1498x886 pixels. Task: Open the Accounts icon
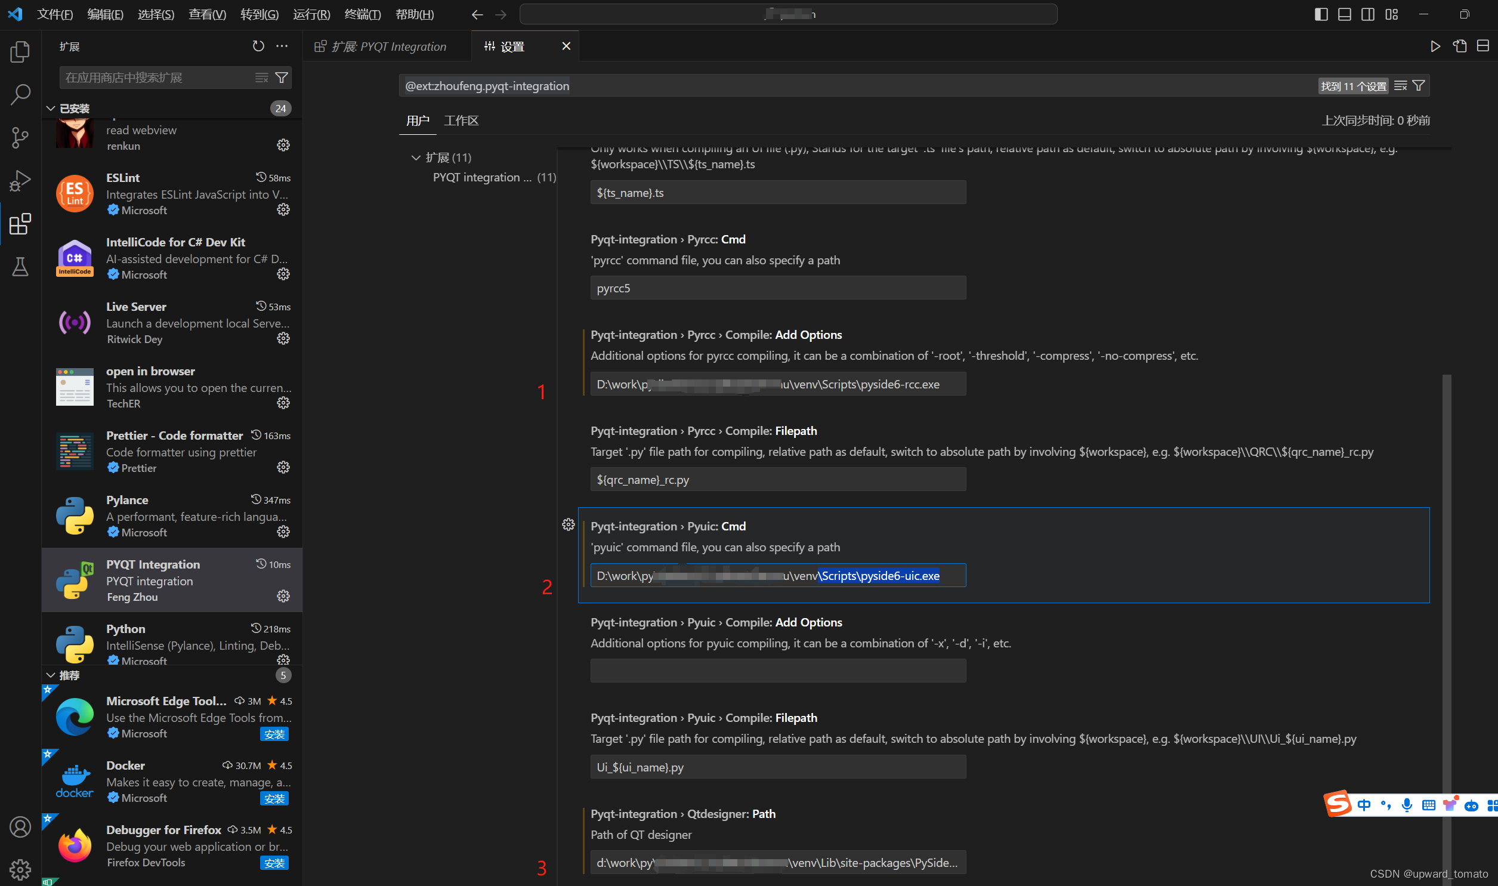coord(20,827)
